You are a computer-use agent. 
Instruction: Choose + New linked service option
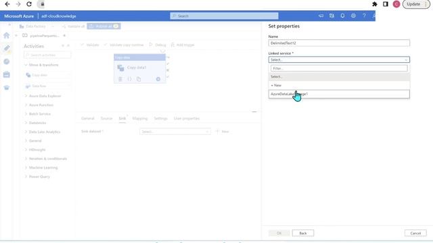pyautogui.click(x=339, y=86)
